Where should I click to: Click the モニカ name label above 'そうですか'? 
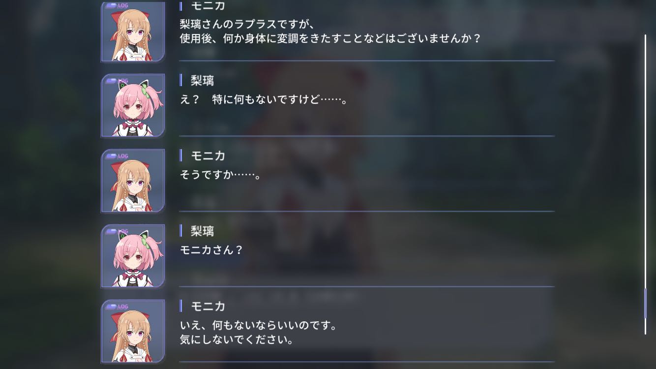(208, 155)
